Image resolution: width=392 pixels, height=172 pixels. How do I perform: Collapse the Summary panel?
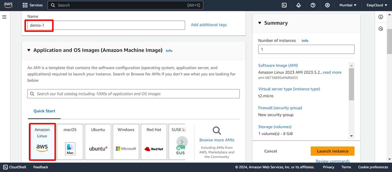pyautogui.click(x=260, y=23)
